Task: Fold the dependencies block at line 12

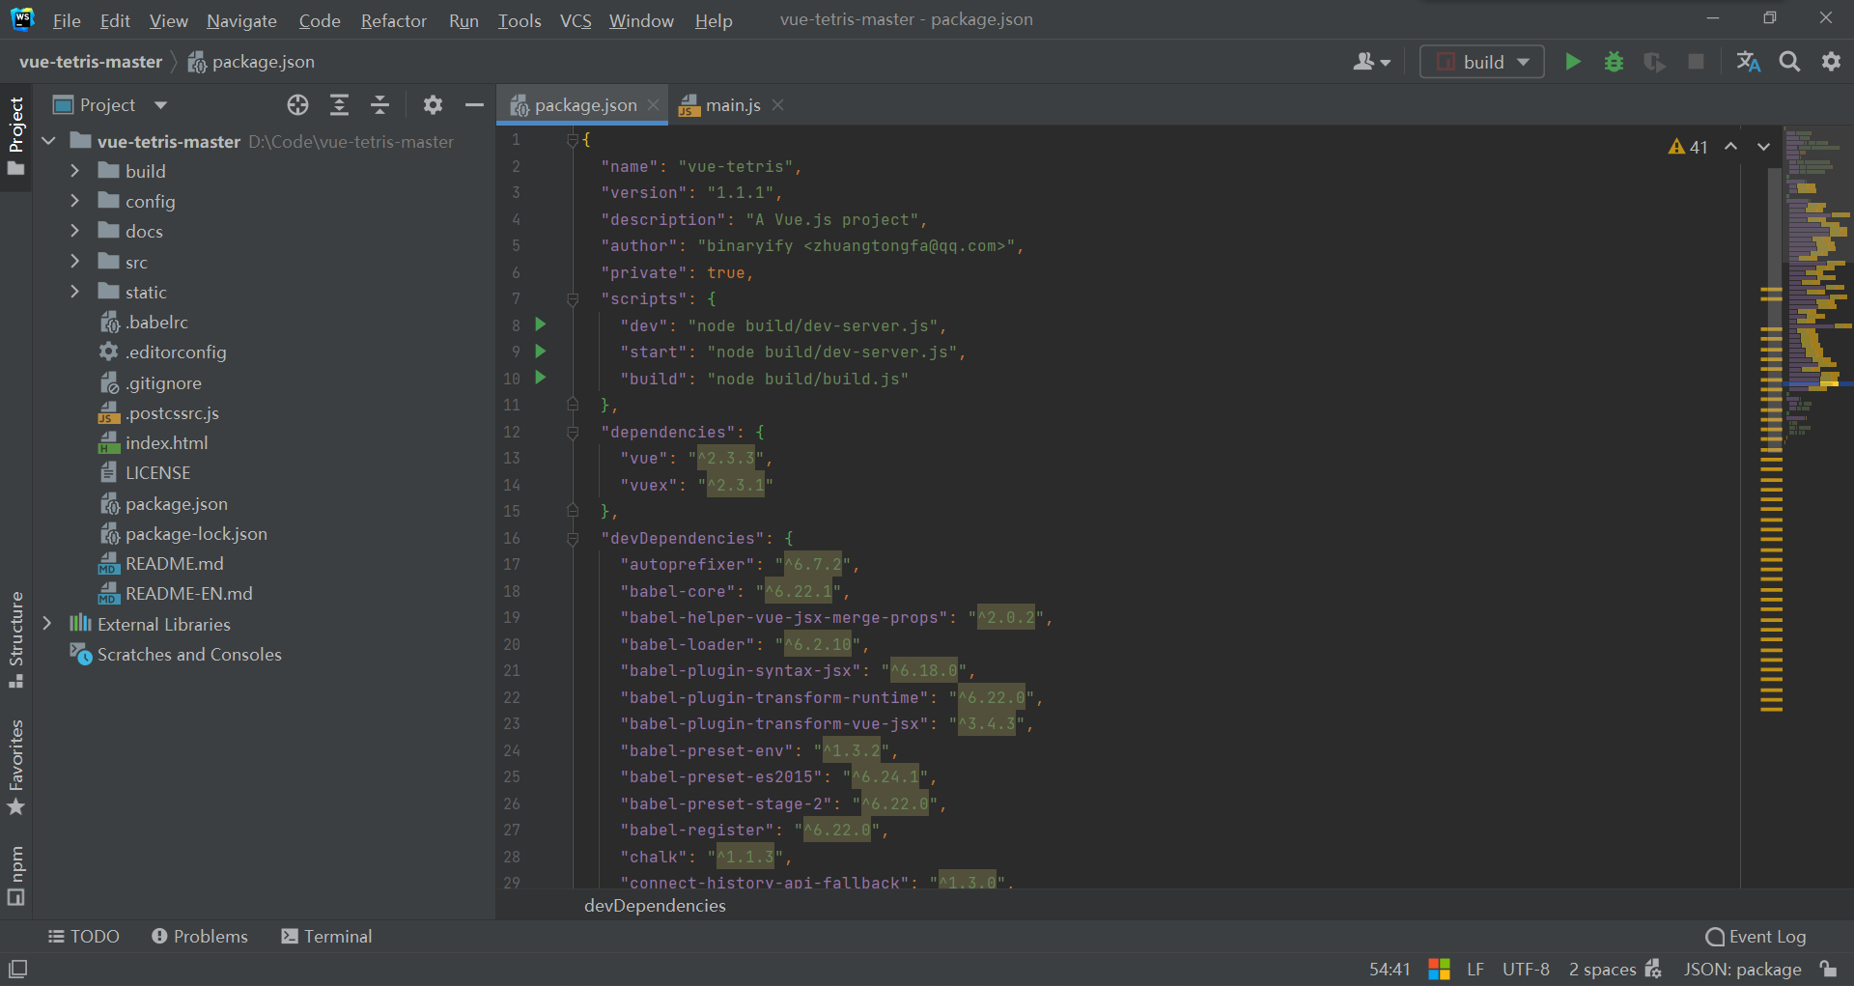Action: 573,432
